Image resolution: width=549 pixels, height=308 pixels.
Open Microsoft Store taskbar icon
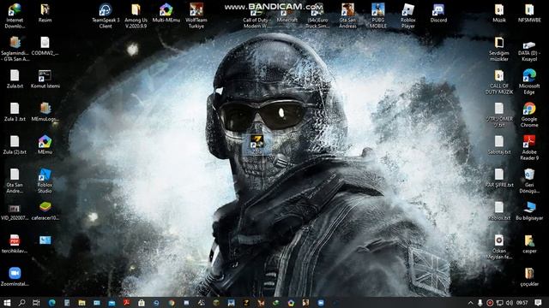142,302
